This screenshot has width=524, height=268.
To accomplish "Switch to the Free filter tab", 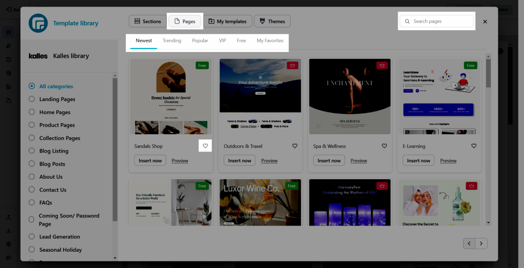I will tap(242, 41).
